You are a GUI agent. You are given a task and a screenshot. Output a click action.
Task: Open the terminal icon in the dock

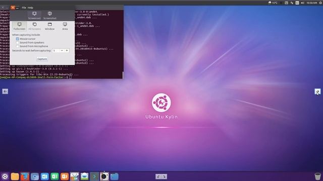click(x=94, y=176)
